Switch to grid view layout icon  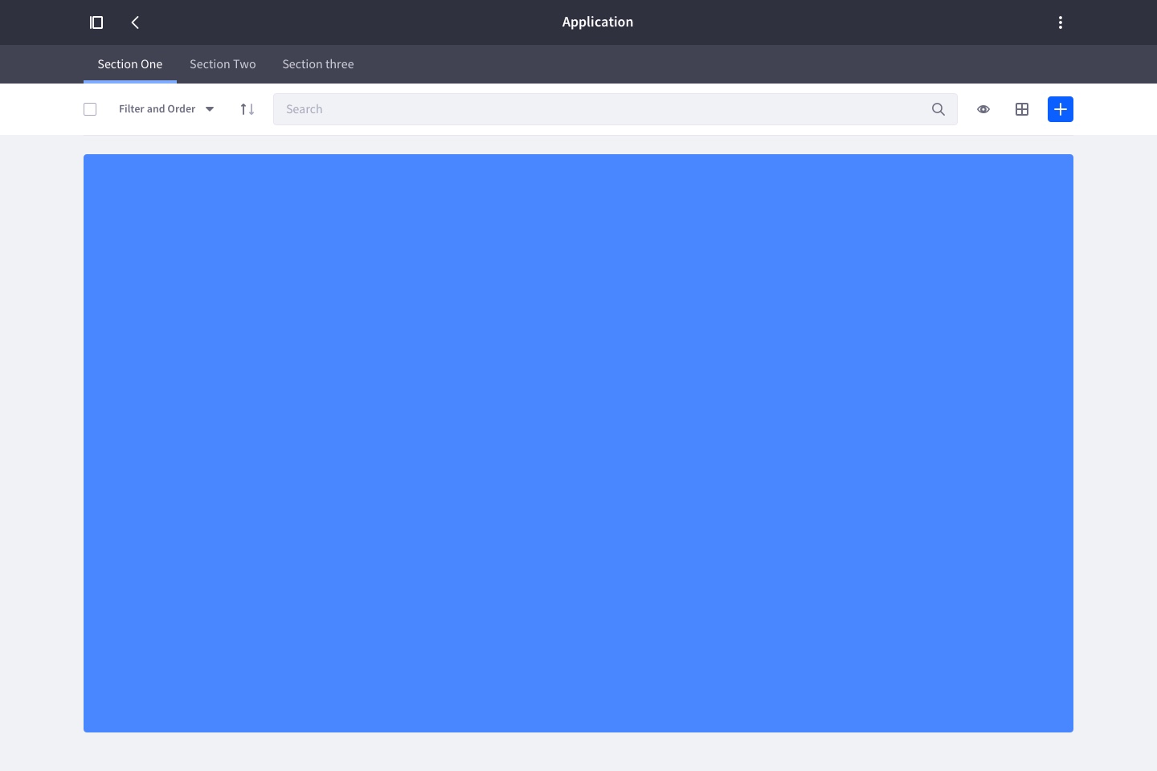point(1021,108)
